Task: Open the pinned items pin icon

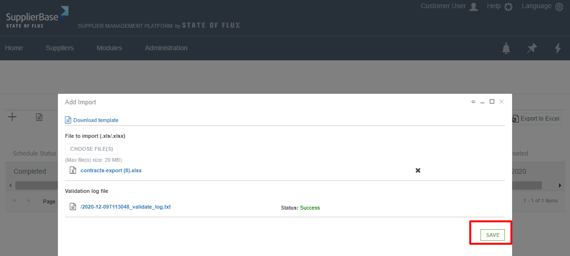Action: coord(532,48)
